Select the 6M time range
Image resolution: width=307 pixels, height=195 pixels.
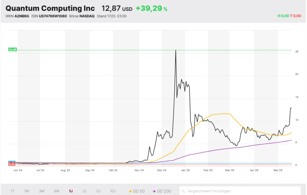click(56, 191)
